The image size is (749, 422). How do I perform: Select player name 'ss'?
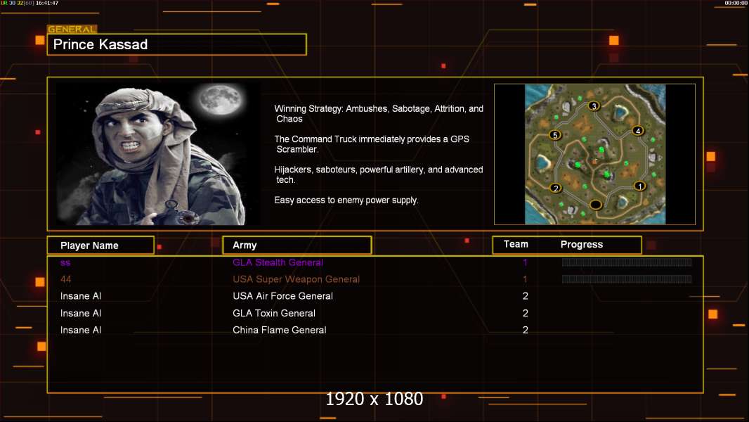[x=65, y=262]
